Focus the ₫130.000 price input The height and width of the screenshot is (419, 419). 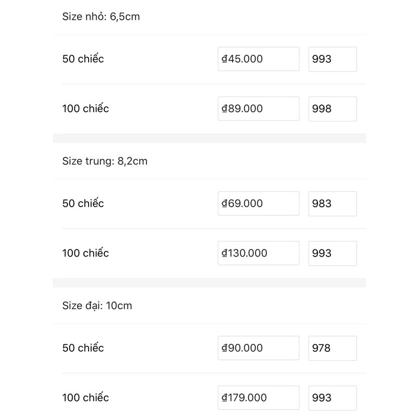[258, 253]
